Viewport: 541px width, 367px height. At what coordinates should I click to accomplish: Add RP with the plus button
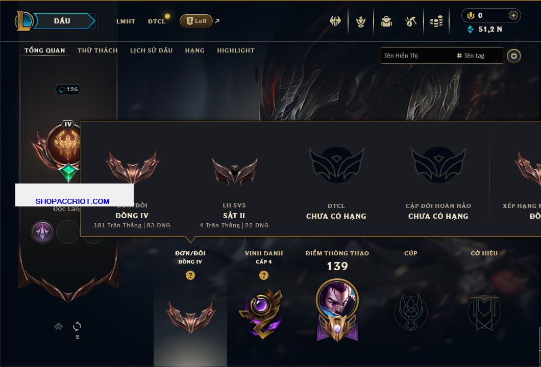pyautogui.click(x=513, y=15)
